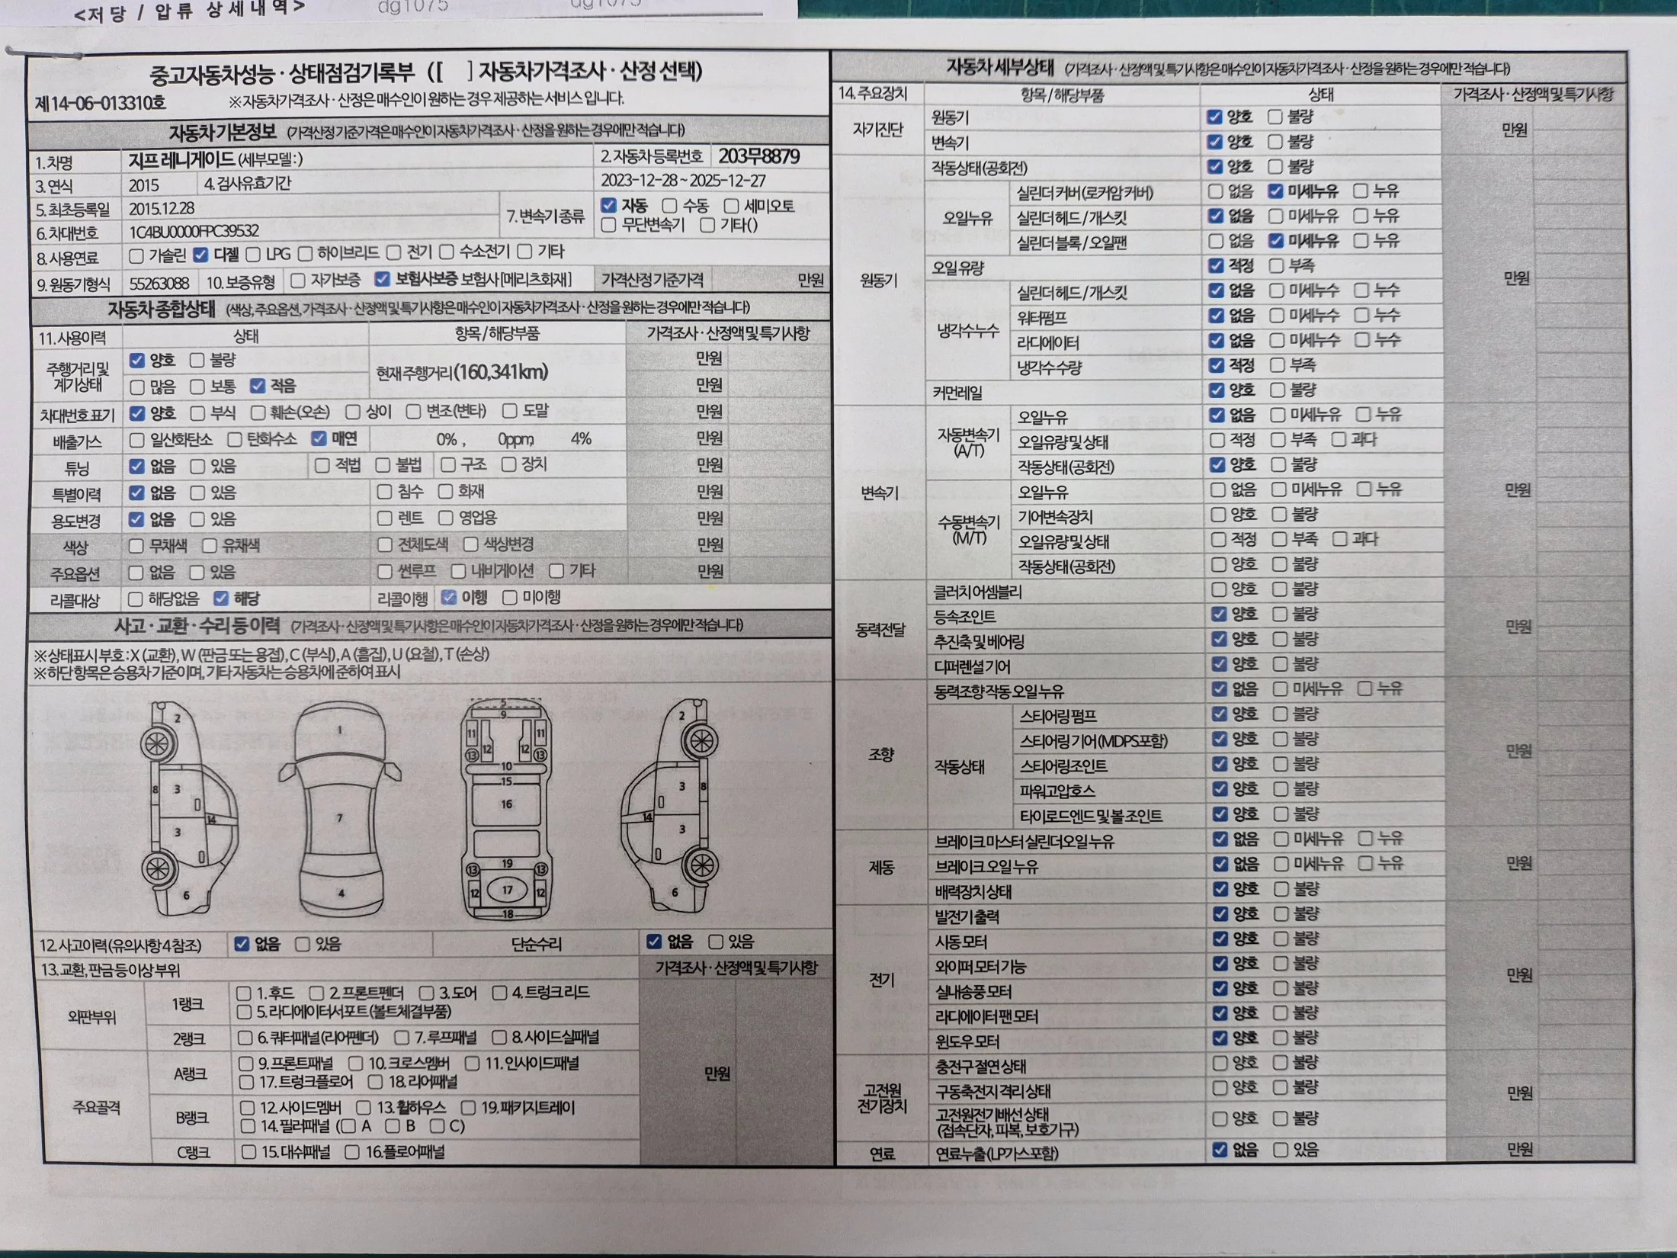Viewport: 1677px width, 1258px height.
Task: Tick the 1.후드 outer panel checkbox
Action: [244, 993]
